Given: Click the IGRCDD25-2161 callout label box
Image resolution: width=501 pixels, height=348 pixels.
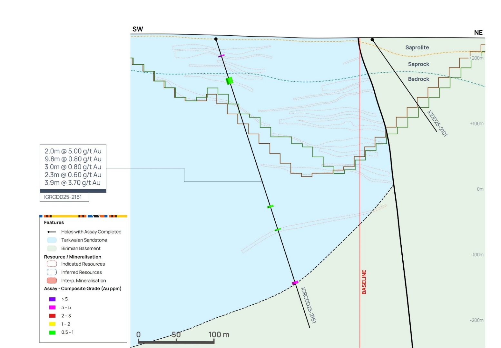Looking at the screenshot, I should coord(64,197).
